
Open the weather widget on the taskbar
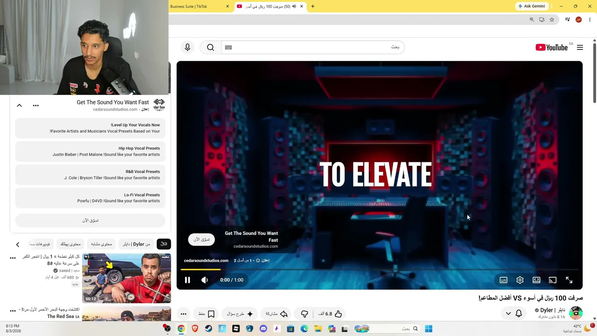(x=578, y=329)
